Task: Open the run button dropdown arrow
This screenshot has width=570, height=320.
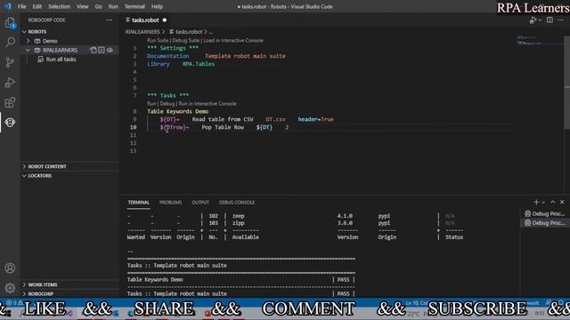Action: tap(541, 20)
